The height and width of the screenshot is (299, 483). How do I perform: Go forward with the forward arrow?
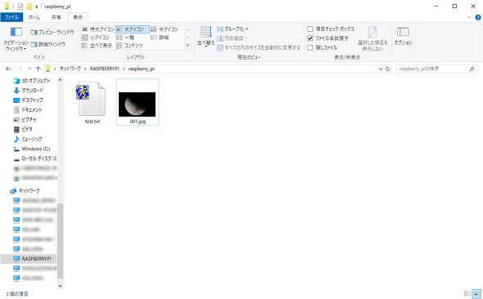click(20, 69)
